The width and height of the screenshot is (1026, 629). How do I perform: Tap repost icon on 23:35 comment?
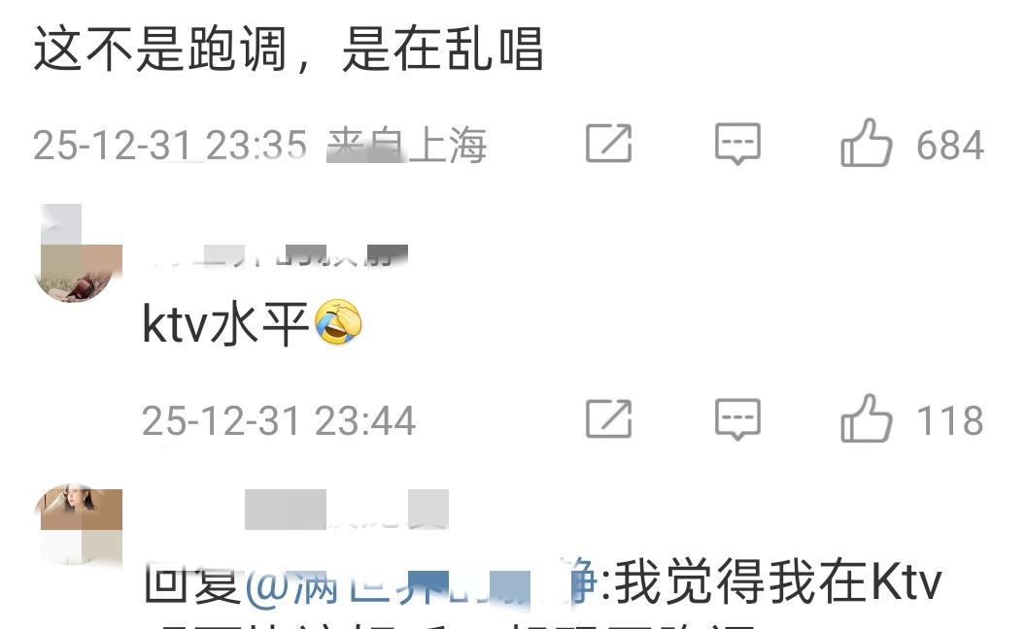(608, 144)
